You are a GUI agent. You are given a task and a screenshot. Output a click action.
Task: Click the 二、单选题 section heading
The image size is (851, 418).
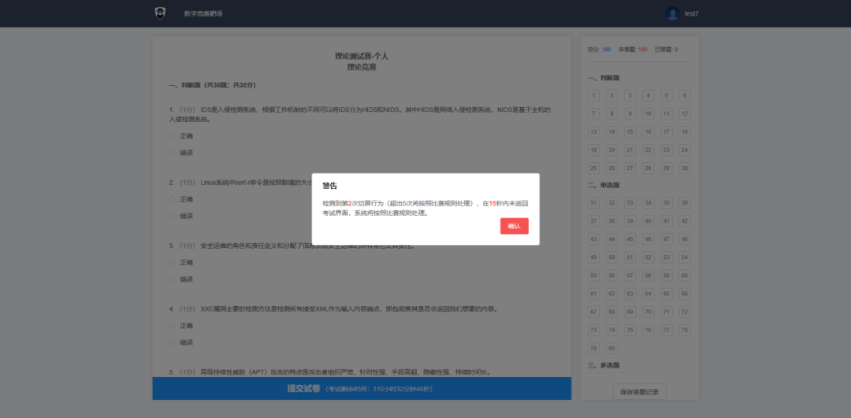(x=604, y=185)
